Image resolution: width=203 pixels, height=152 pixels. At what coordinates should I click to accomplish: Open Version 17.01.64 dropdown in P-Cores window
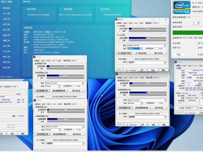click(x=64, y=83)
